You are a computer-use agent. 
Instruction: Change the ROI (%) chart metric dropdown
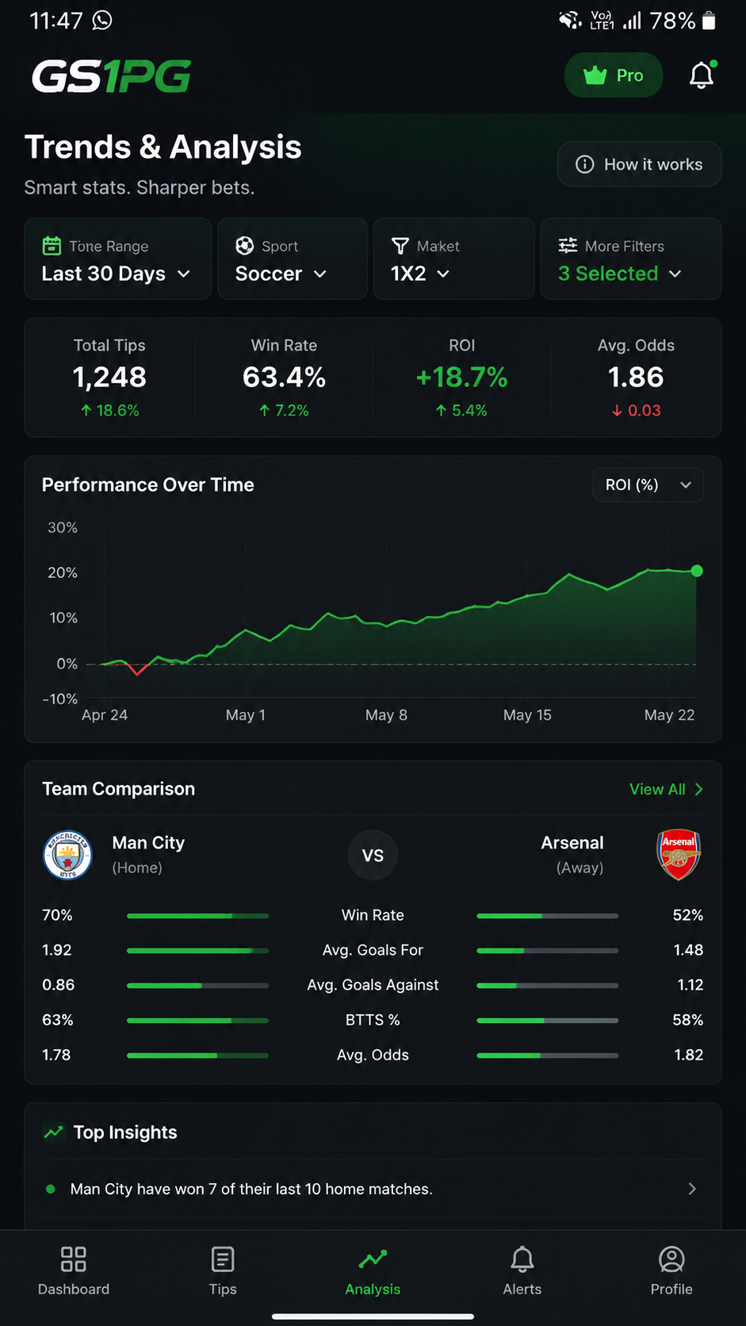click(x=648, y=485)
